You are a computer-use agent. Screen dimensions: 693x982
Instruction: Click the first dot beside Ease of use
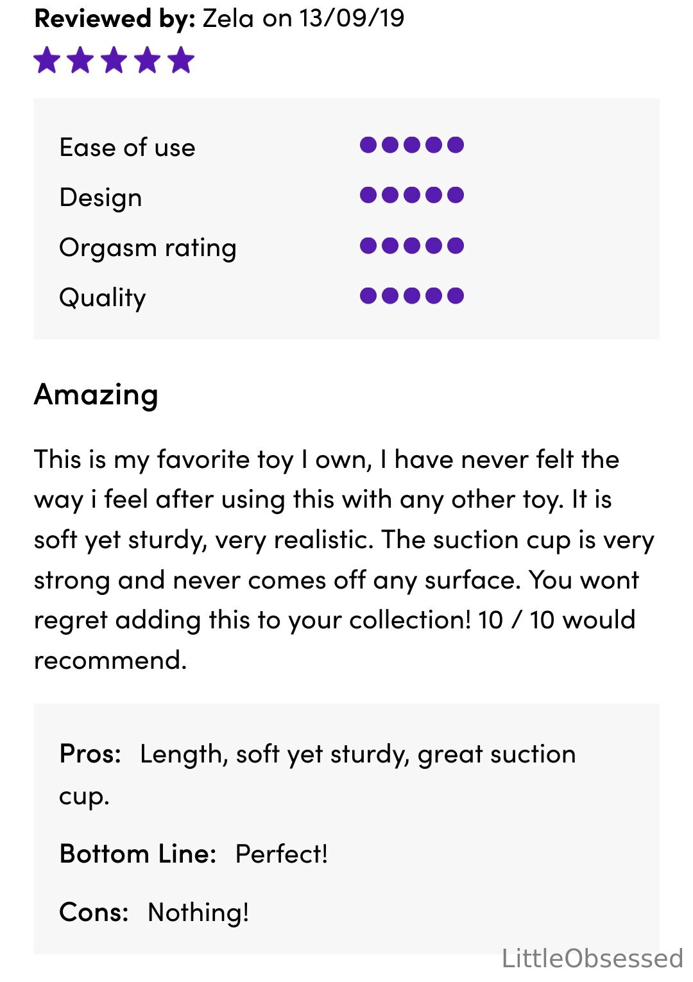point(368,145)
